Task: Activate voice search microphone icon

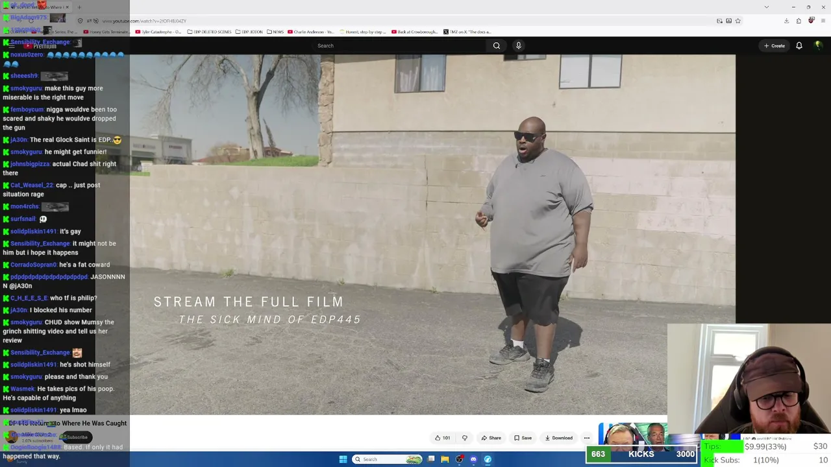Action: [518, 45]
